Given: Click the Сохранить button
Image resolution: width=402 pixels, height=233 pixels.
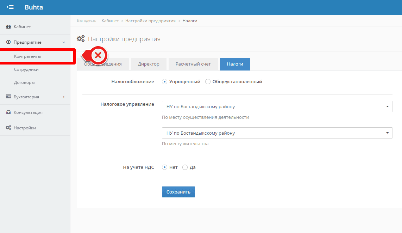Looking at the screenshot, I should 178,192.
